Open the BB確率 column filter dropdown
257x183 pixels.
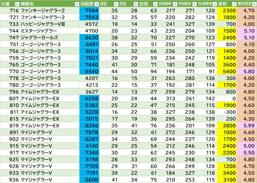175,4
